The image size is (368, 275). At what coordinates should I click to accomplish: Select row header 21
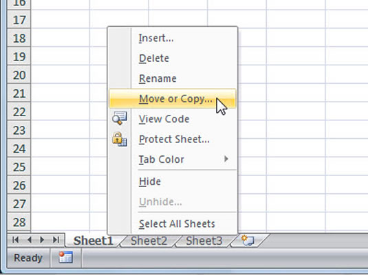19,93
